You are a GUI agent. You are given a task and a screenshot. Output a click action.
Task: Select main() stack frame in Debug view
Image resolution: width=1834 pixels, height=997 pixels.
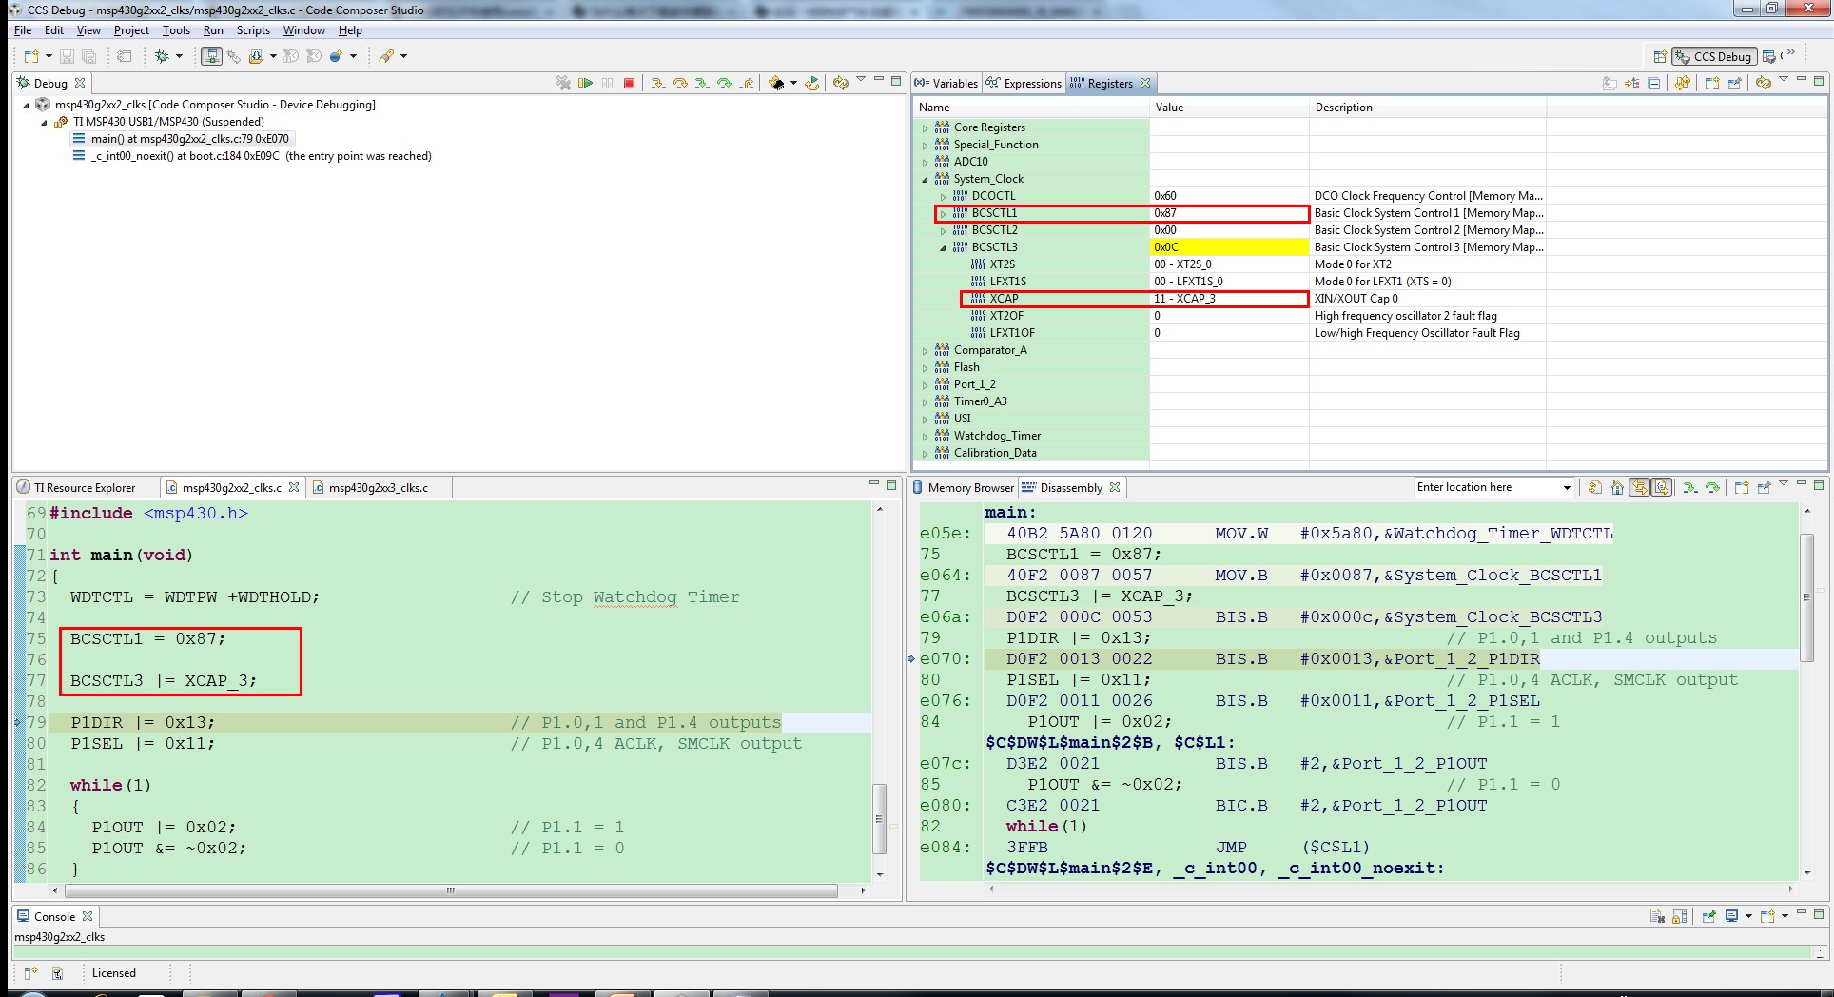(x=189, y=139)
